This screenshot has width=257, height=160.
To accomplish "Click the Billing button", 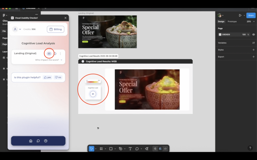I will (x=55, y=29).
